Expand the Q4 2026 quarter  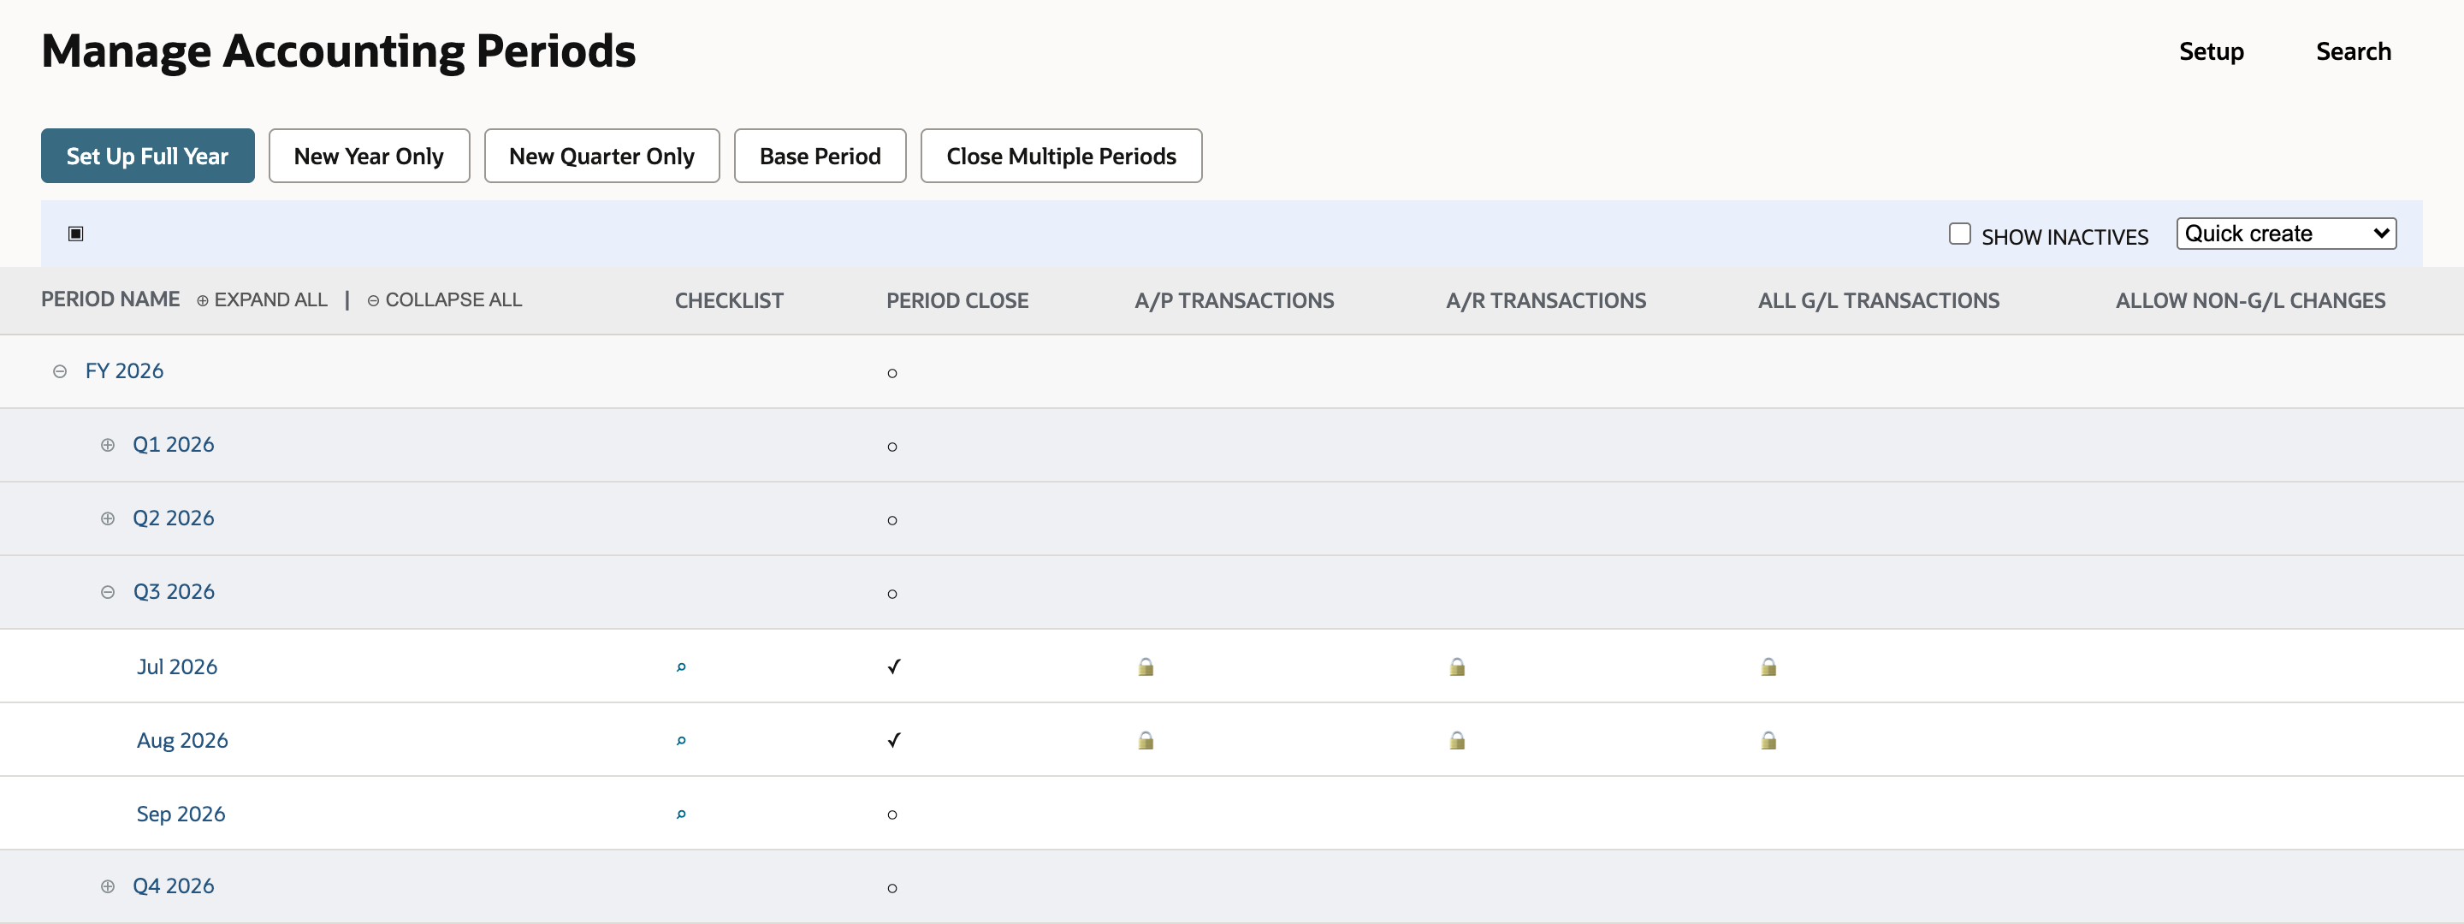107,886
